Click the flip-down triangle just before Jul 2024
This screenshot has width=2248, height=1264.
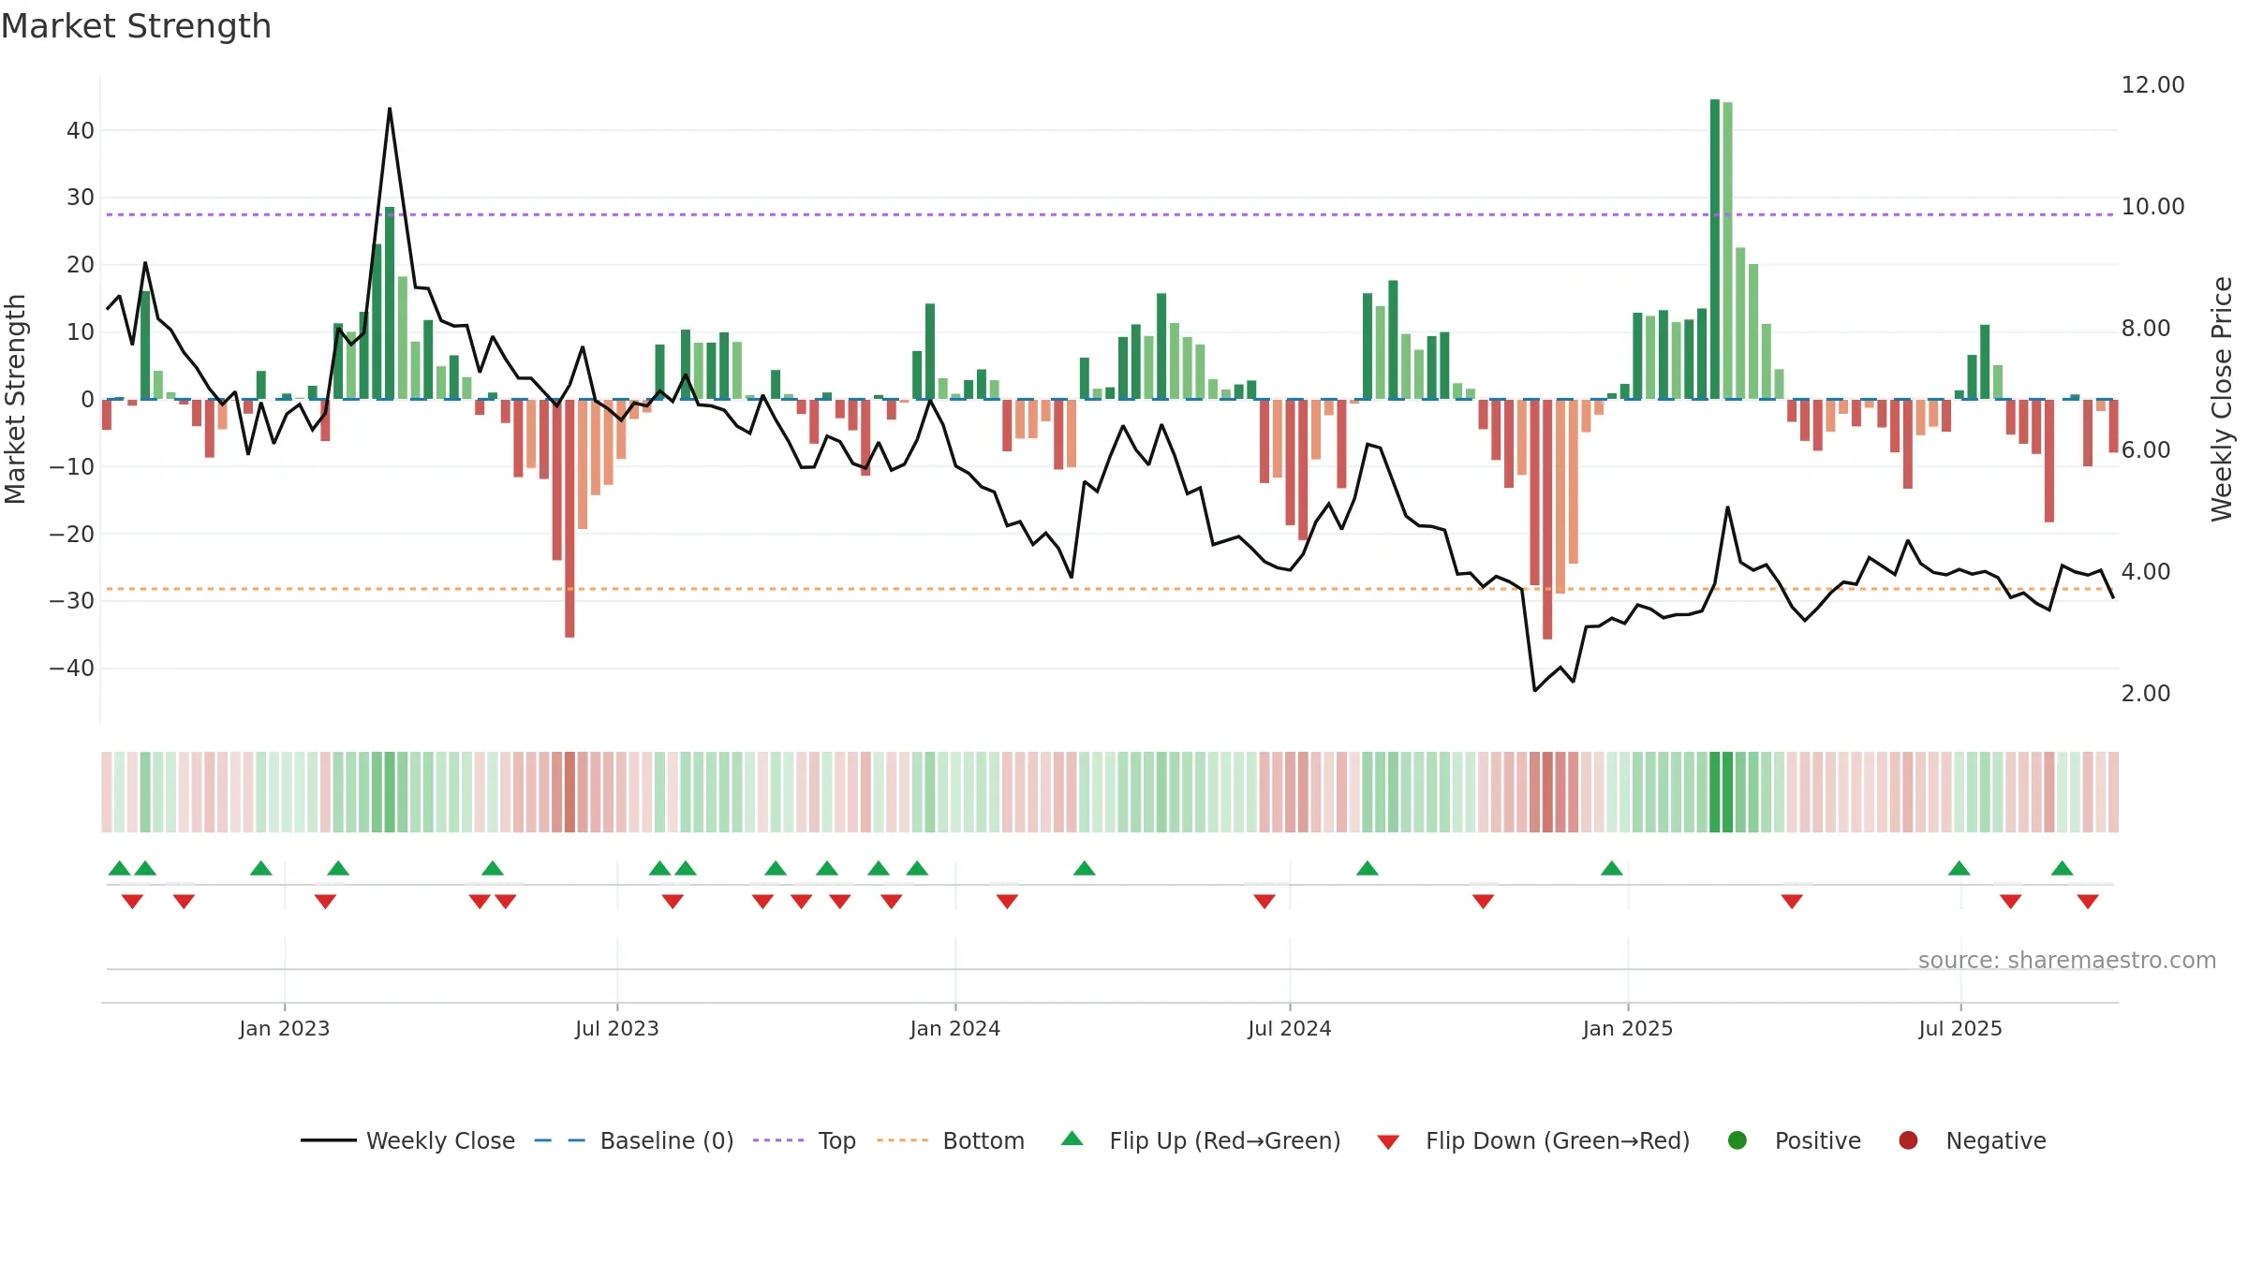1264,902
